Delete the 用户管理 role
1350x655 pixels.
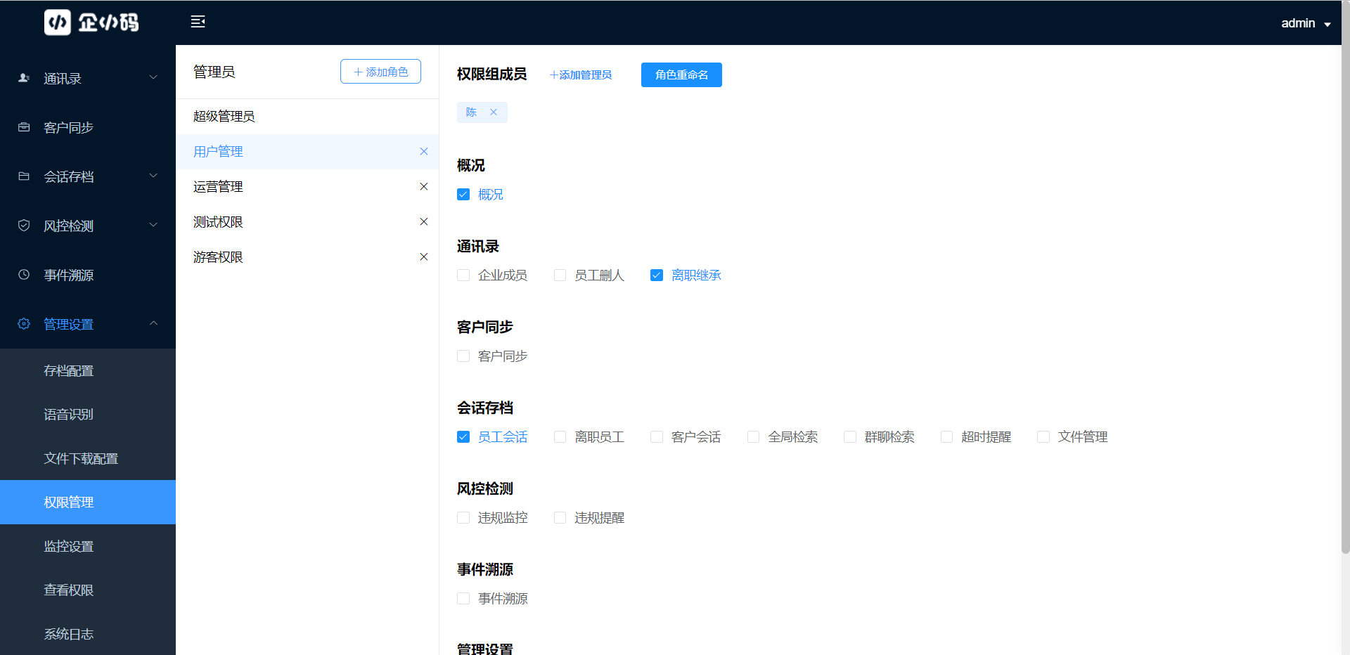(x=424, y=151)
